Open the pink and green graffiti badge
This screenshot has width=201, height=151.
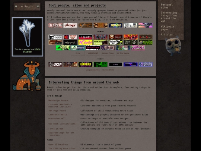pos(138,48)
